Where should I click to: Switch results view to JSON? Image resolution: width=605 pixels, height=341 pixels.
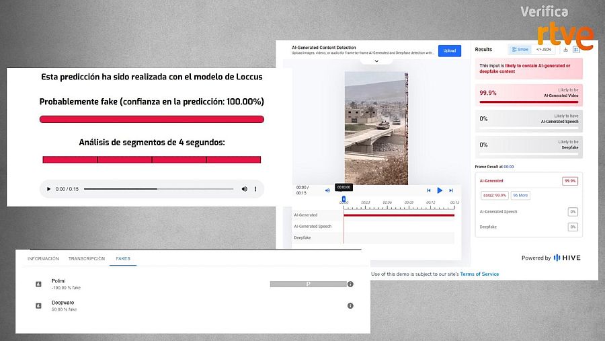543,49
